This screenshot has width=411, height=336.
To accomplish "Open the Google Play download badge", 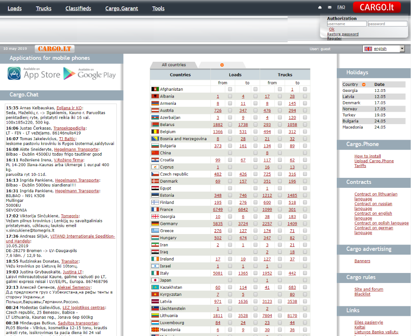I will click(90, 73).
